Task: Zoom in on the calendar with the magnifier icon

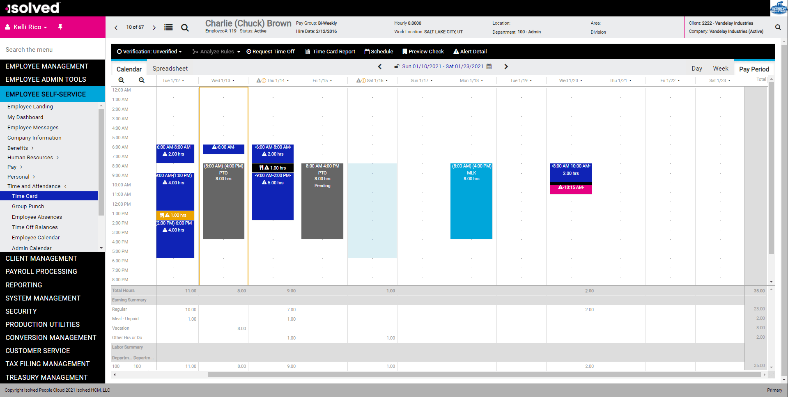Action: [x=122, y=80]
